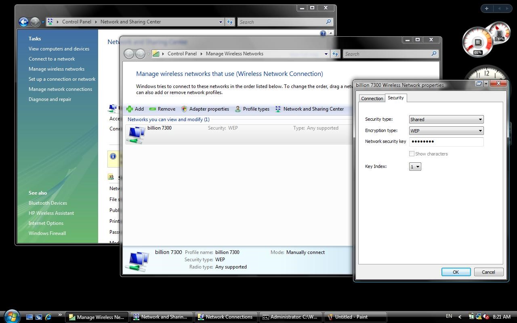Click refresh icon in Network and Sharing Center address bar
The image size is (517, 323).
point(230,22)
